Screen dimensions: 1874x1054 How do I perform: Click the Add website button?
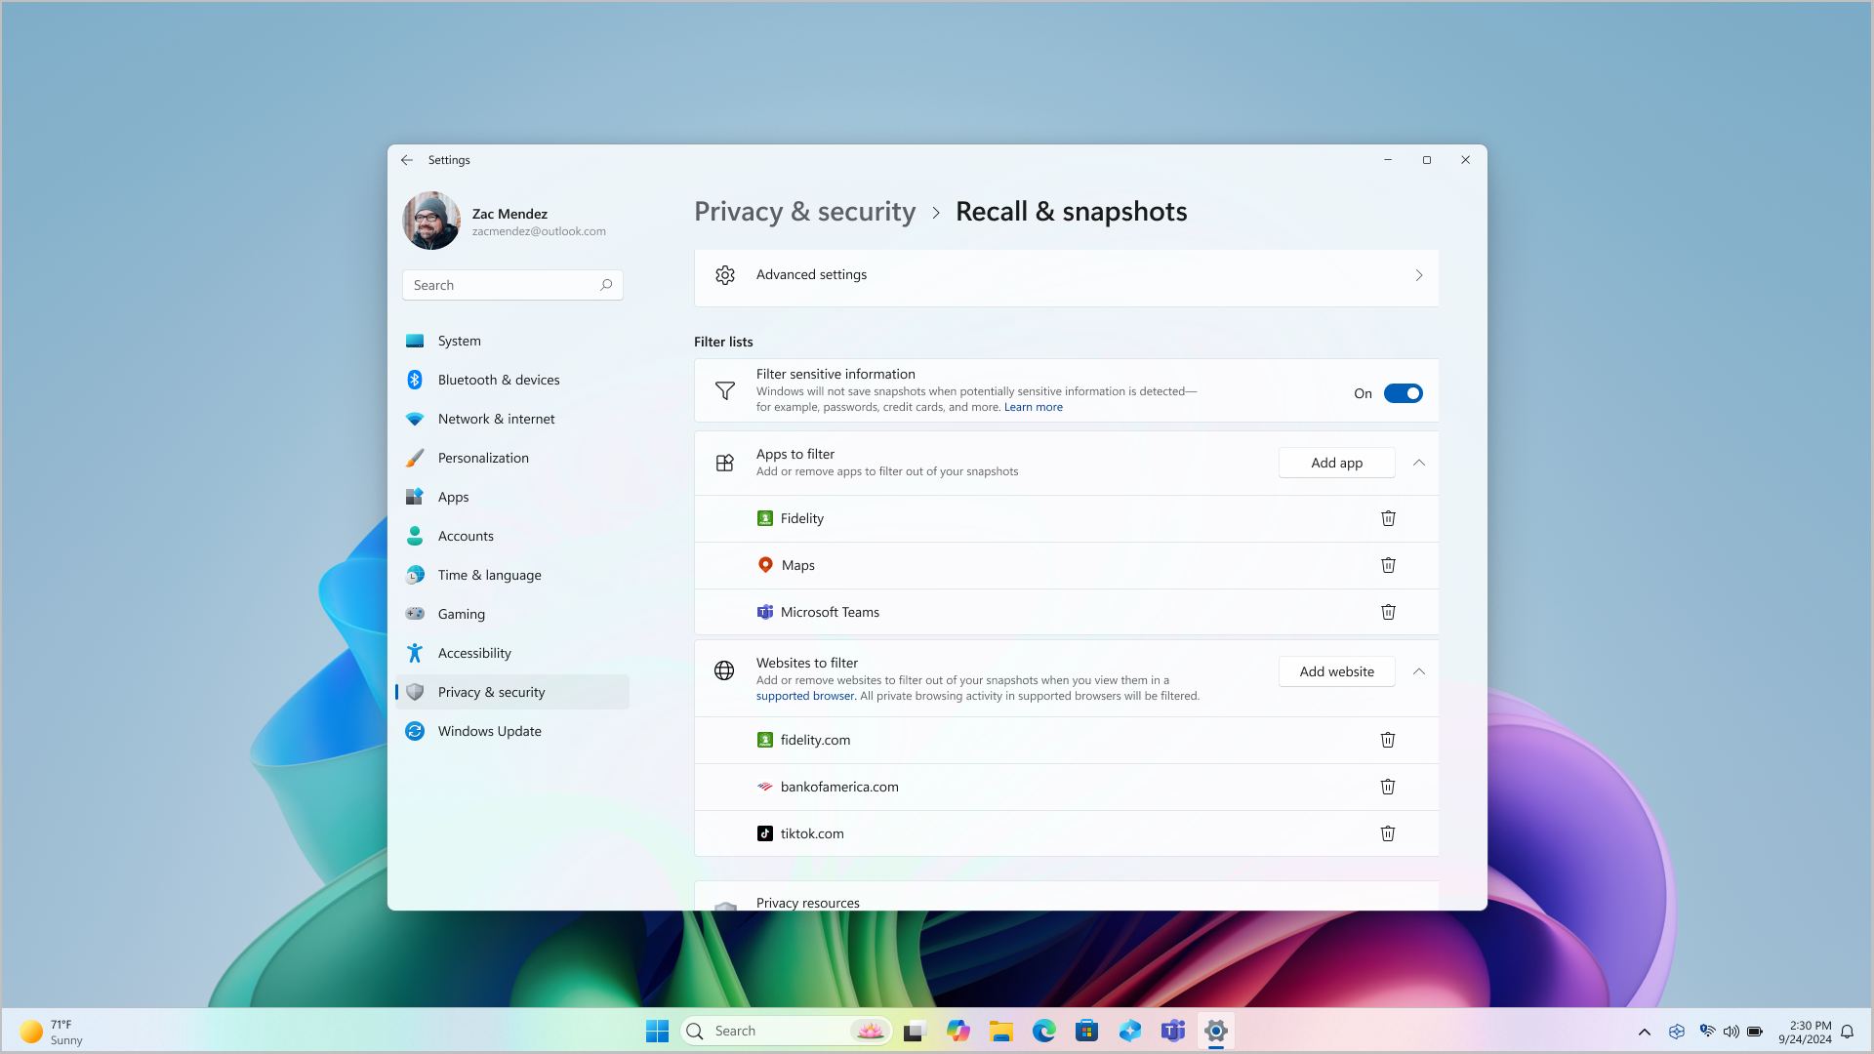click(x=1336, y=670)
